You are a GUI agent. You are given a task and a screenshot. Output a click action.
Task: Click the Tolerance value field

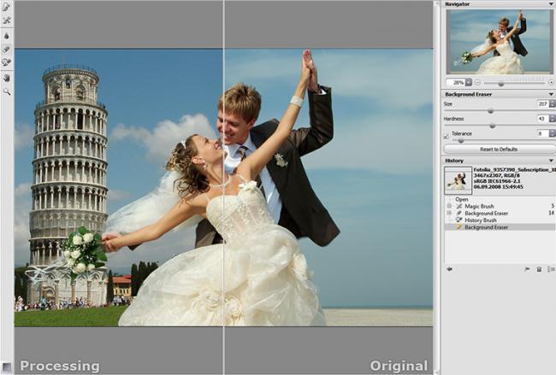543,133
